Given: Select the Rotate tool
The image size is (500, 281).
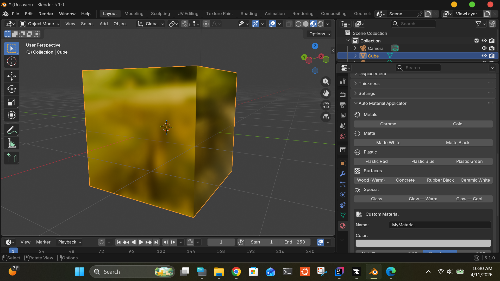Looking at the screenshot, I should [11, 89].
